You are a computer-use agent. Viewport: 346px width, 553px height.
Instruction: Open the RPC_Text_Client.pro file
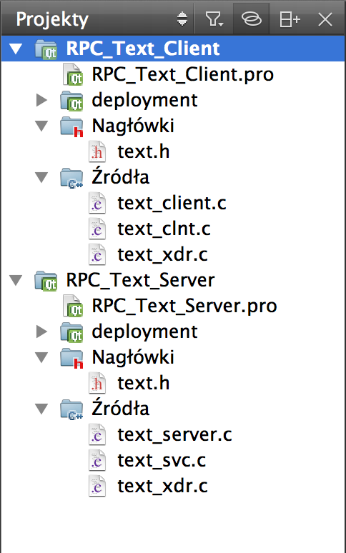pyautogui.click(x=183, y=74)
